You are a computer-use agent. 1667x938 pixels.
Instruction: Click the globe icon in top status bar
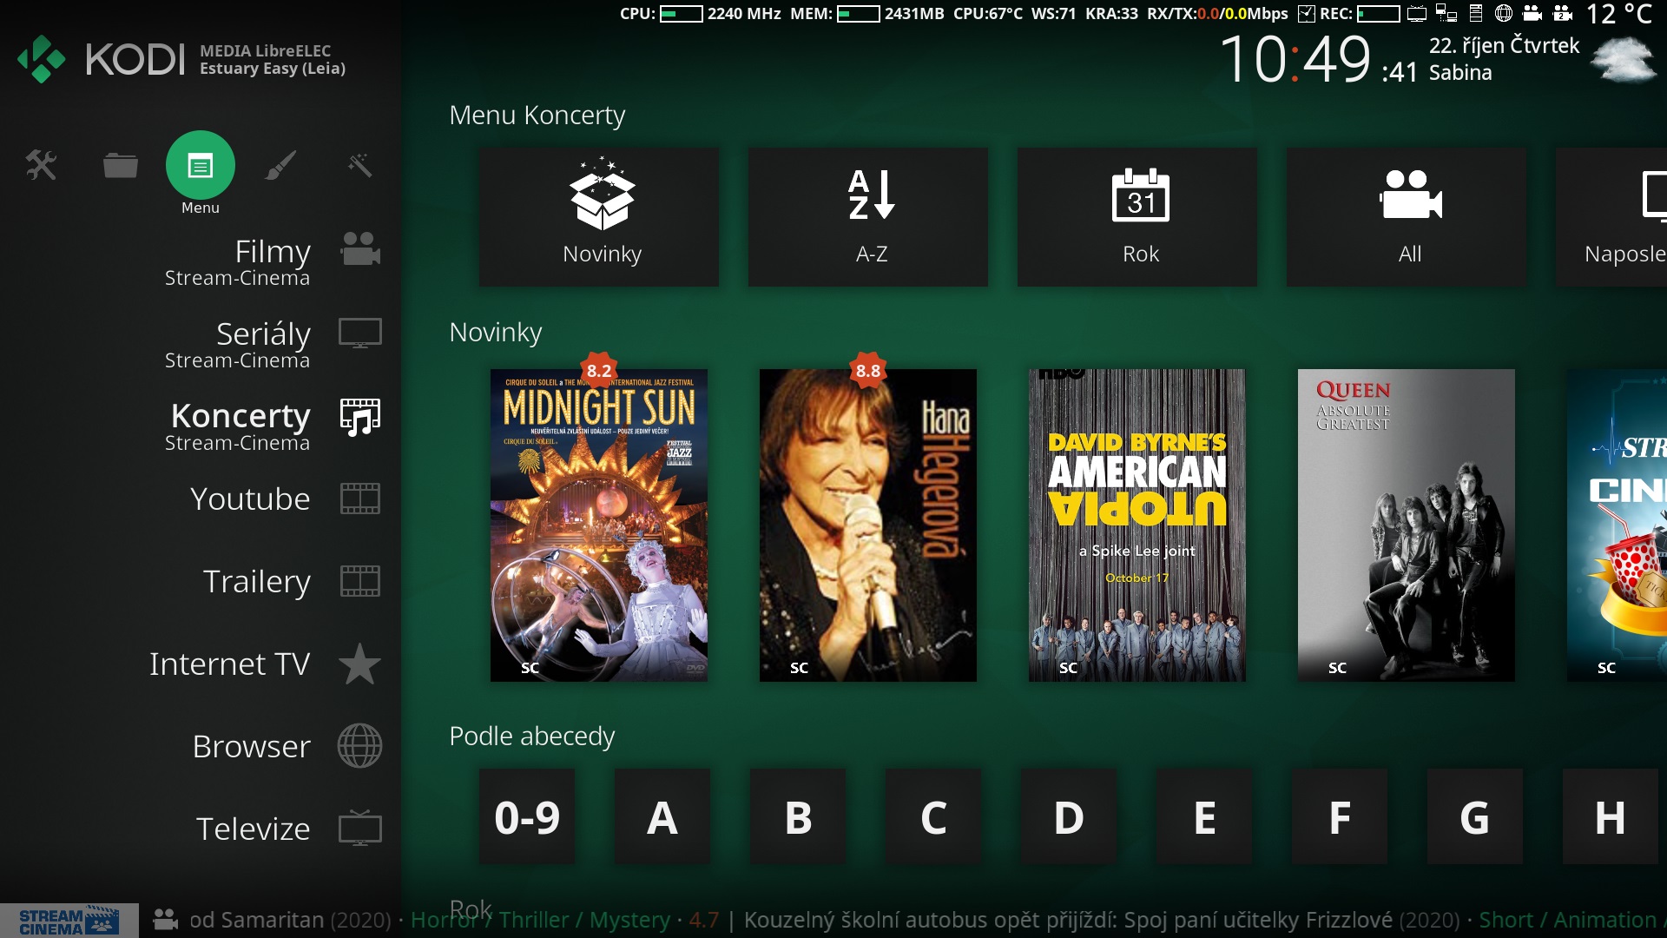(1504, 13)
